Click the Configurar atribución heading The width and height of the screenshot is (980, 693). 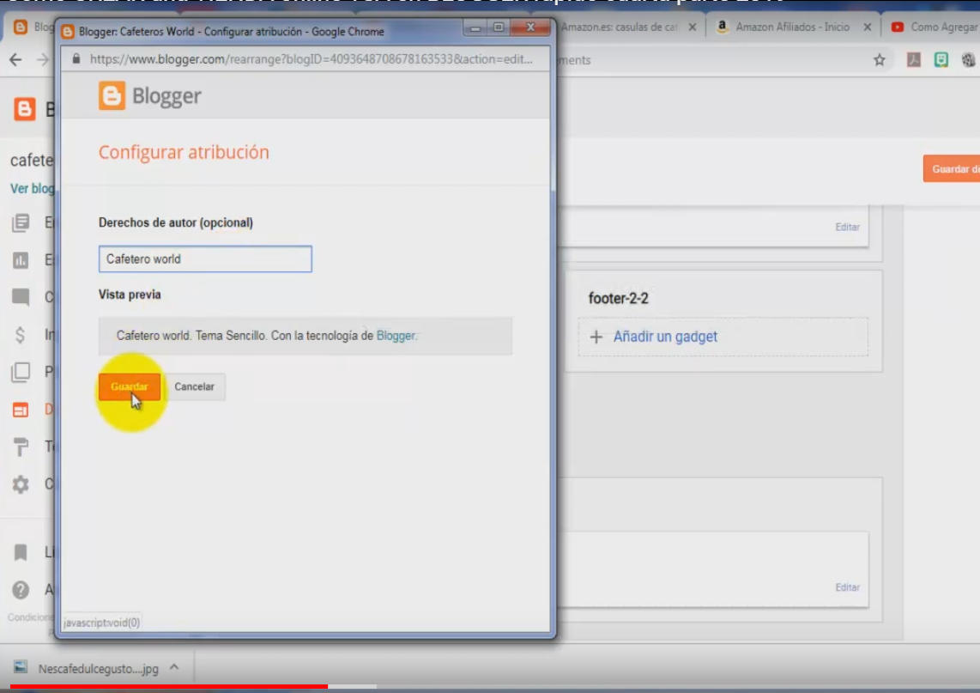(x=184, y=153)
